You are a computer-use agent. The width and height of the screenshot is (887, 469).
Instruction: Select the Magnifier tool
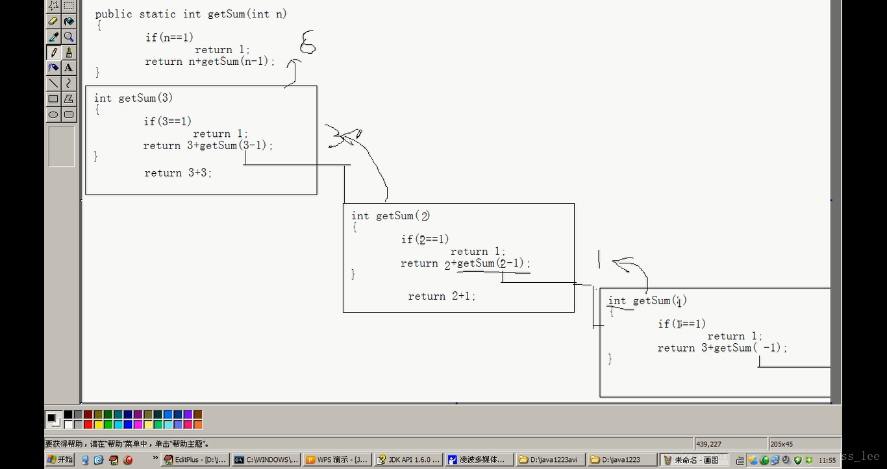68,37
